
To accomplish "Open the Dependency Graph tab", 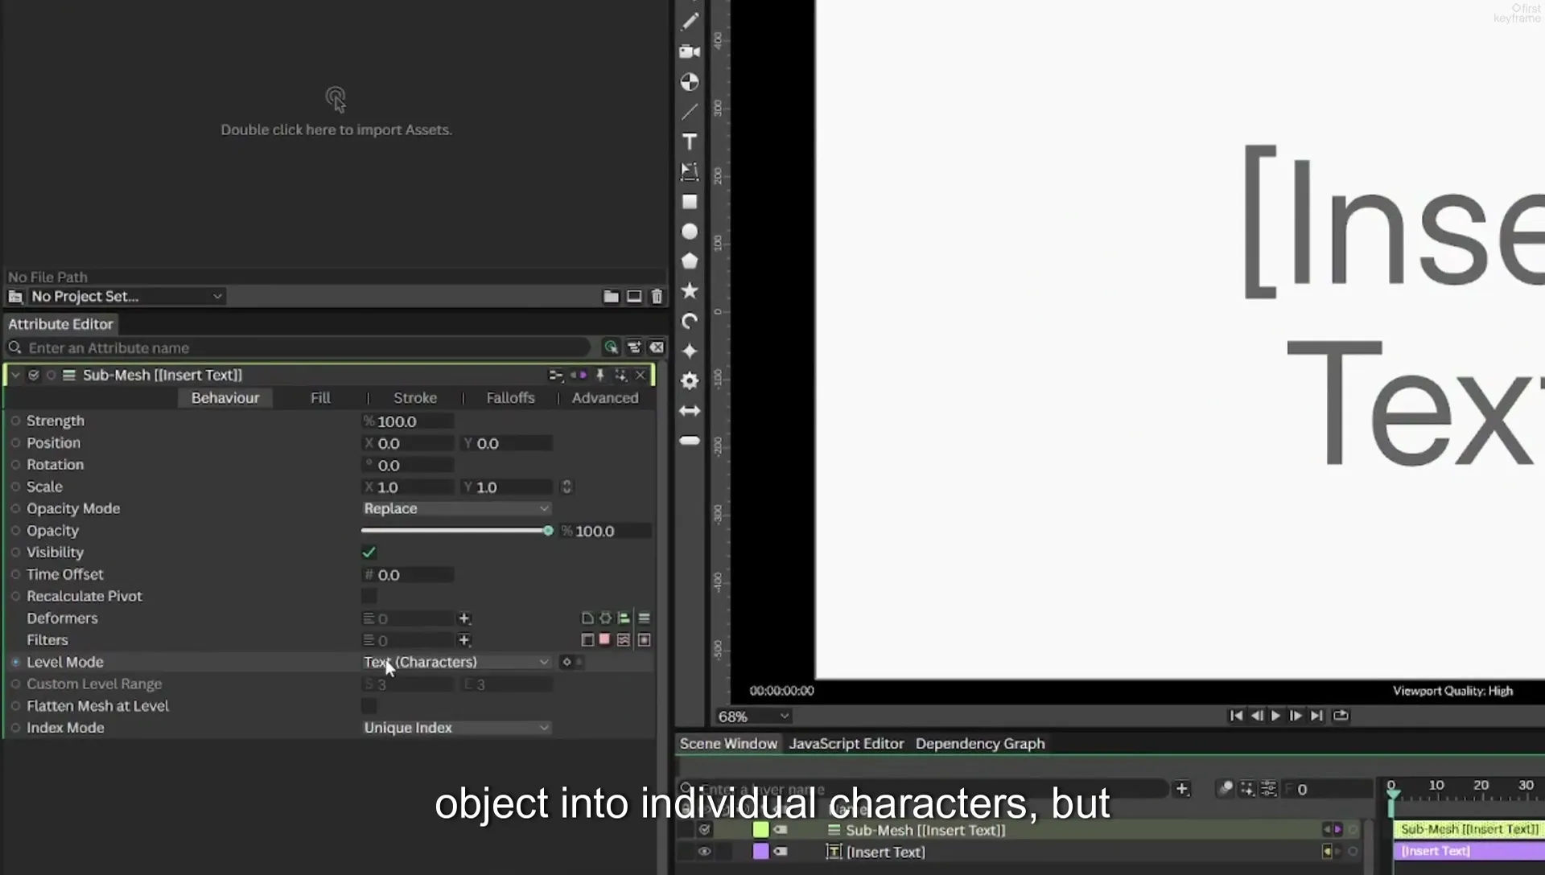I will coord(980,744).
